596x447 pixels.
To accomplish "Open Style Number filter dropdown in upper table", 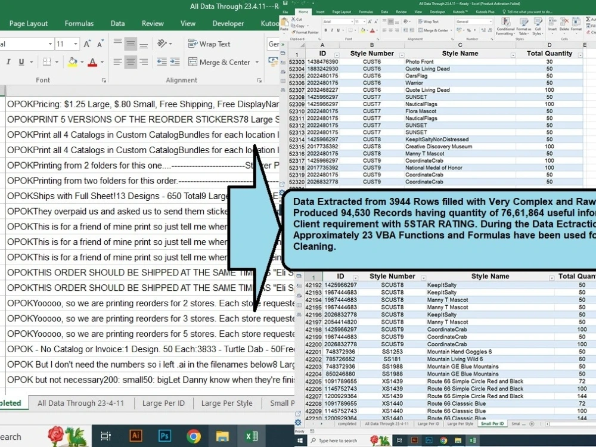I will pos(402,55).
